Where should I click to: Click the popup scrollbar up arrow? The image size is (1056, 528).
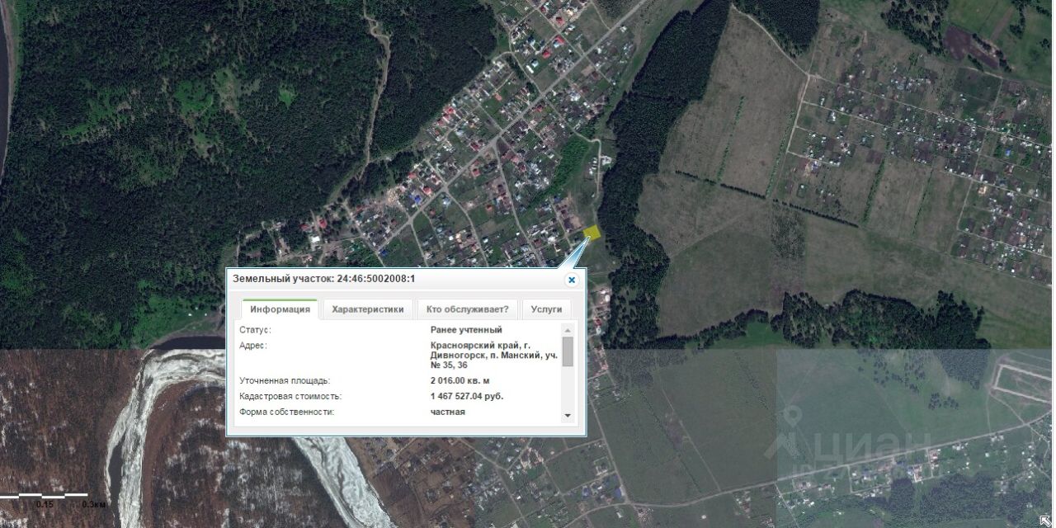[x=568, y=330]
